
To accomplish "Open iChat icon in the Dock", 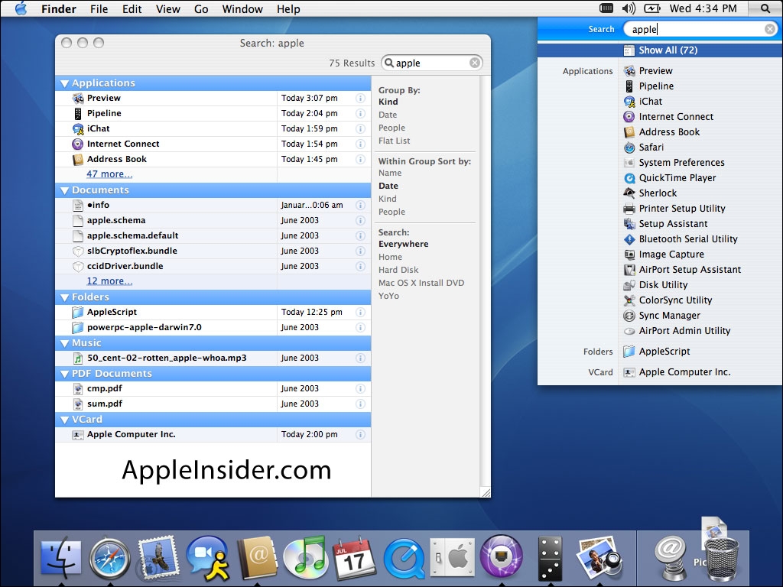I will click(x=208, y=557).
